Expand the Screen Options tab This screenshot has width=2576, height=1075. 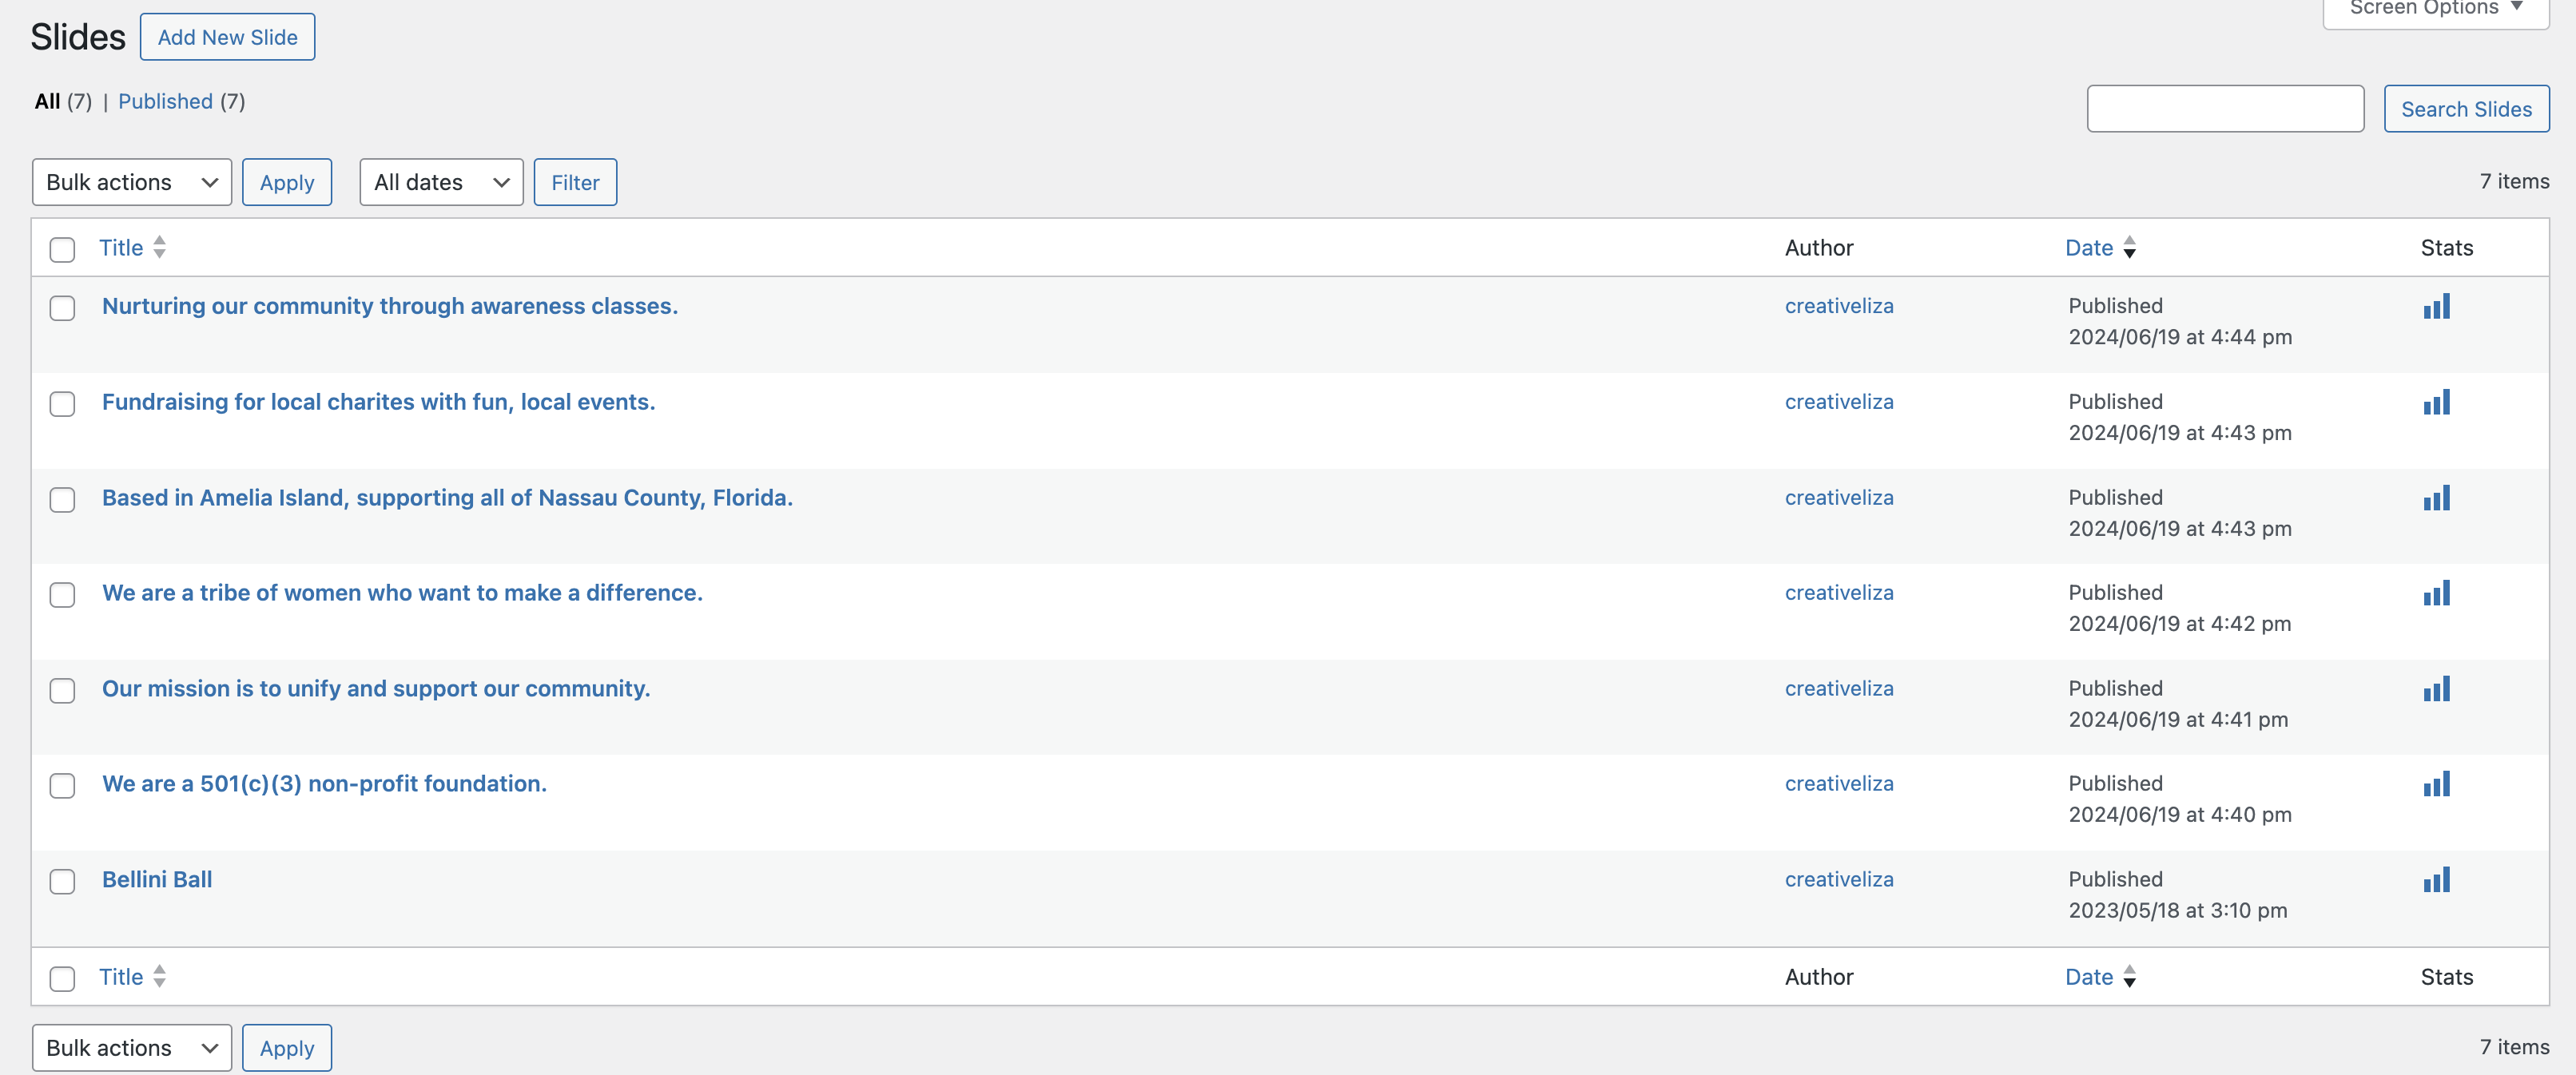click(2435, 9)
